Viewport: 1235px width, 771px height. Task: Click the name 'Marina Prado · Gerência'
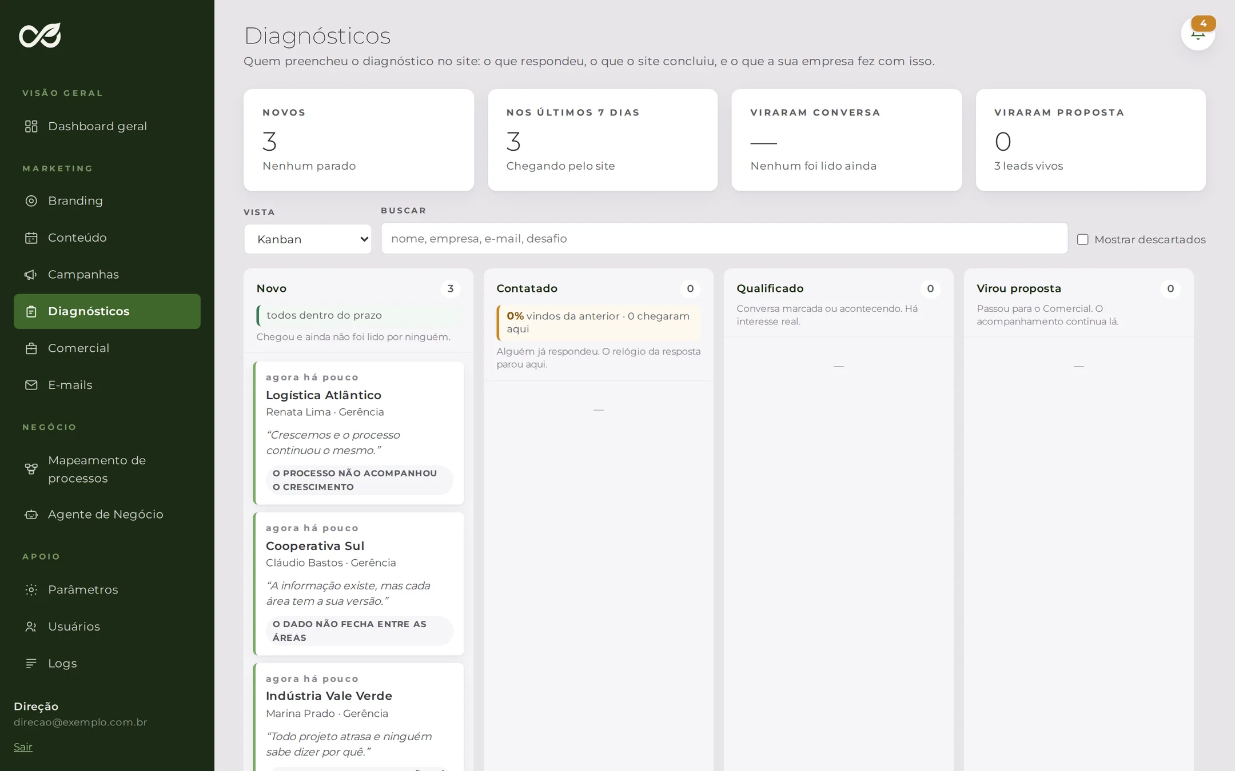click(327, 714)
